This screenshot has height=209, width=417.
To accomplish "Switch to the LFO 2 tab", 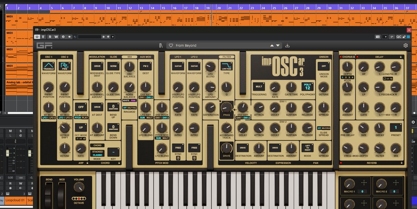I will coord(194,57).
